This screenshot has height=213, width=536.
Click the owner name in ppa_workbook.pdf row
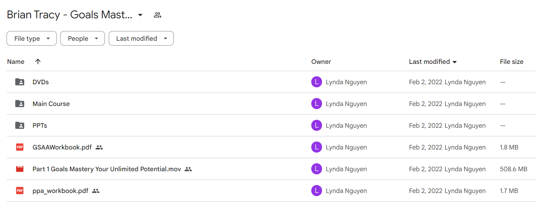[346, 191]
